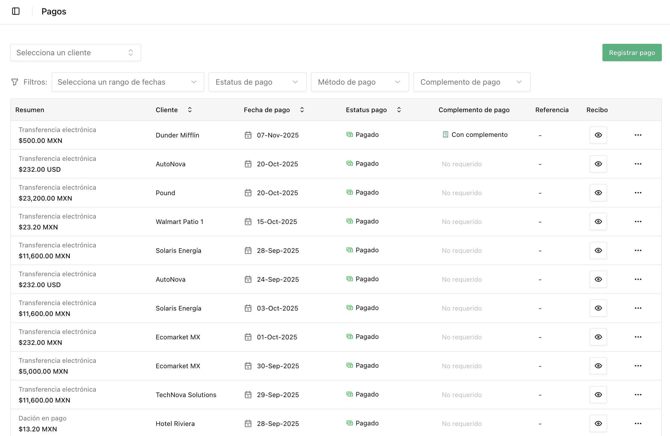
Task: Show the receipt on the Walmart Patio 1 row
Action: click(598, 222)
